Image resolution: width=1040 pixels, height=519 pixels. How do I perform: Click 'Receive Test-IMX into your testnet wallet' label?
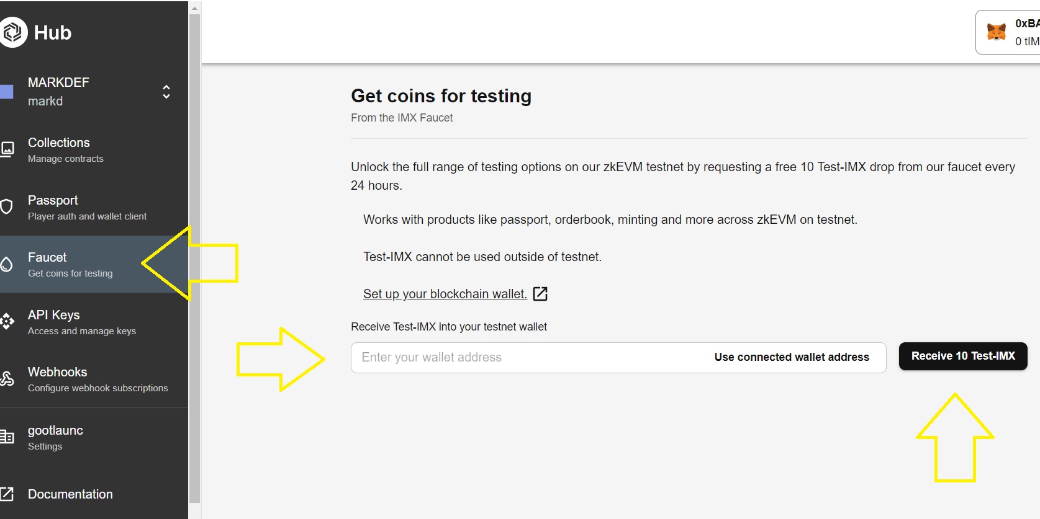(x=449, y=327)
